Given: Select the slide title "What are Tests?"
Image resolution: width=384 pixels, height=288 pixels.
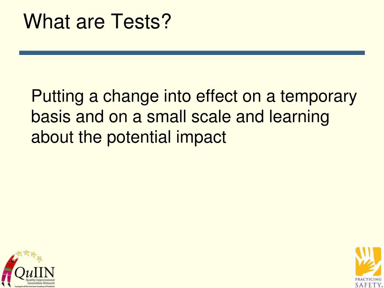Looking at the screenshot, I should (97, 21).
